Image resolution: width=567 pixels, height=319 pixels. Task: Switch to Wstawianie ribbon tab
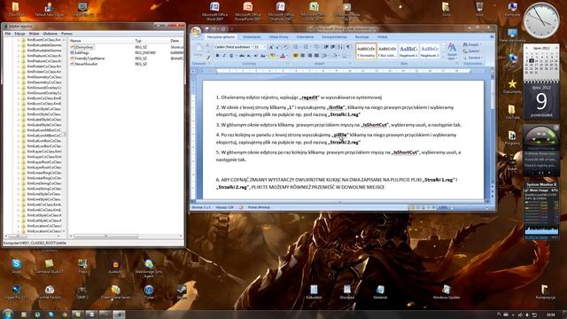point(252,37)
